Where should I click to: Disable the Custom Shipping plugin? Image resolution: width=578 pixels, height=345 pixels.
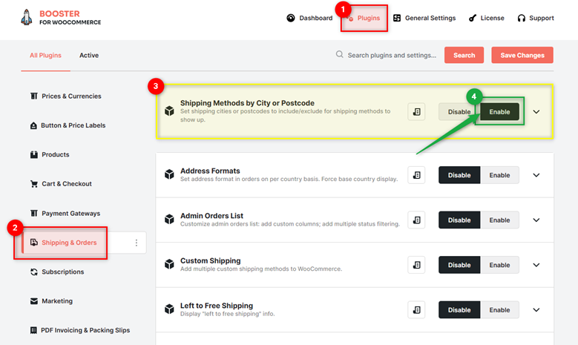tap(459, 265)
